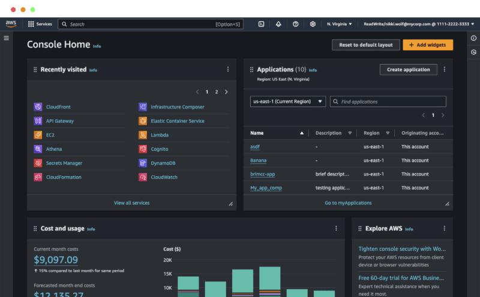This screenshot has width=480, height=297.
Task: Sort by the Region column arrow
Action: 388,133
